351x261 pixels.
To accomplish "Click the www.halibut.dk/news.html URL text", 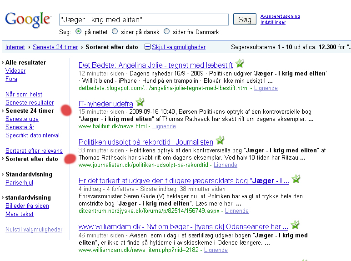I will 113,126.
